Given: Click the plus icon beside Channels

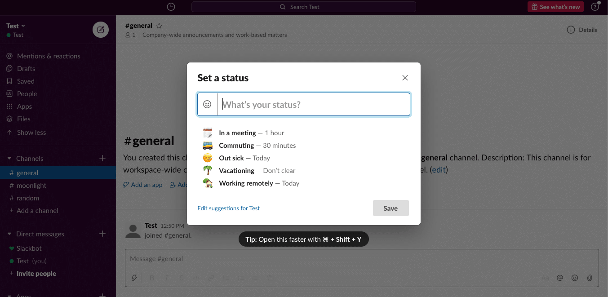Looking at the screenshot, I should [x=102, y=158].
